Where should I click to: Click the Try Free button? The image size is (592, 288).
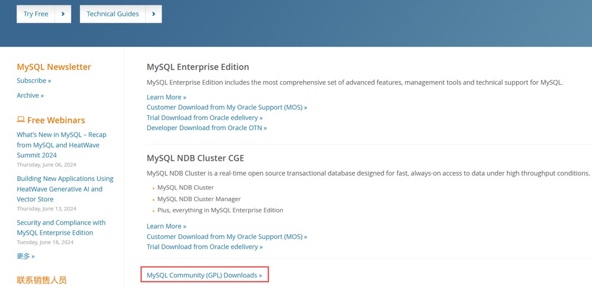coord(44,14)
